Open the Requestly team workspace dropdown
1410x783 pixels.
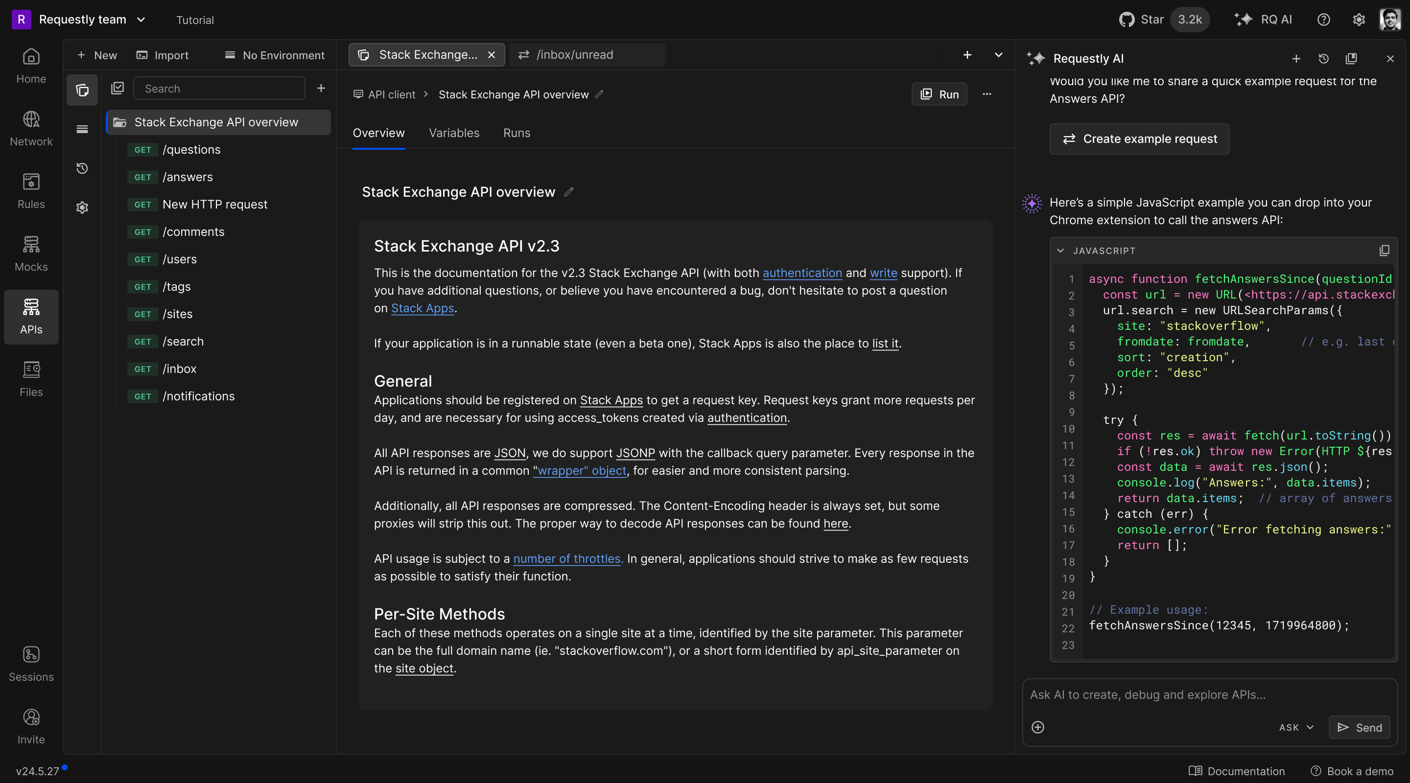click(79, 20)
